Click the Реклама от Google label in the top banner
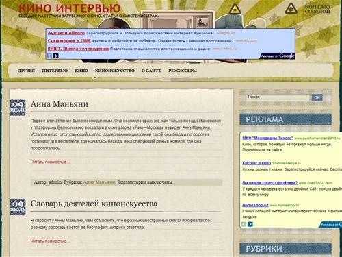This screenshot has height=257, width=342. click(x=278, y=56)
